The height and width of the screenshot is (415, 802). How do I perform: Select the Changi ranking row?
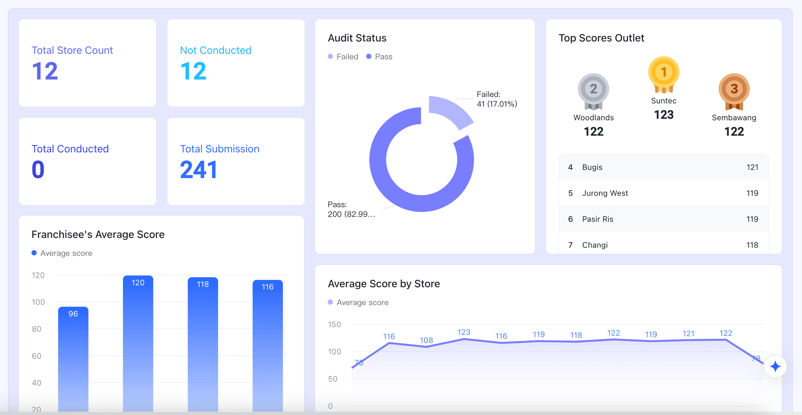click(663, 245)
